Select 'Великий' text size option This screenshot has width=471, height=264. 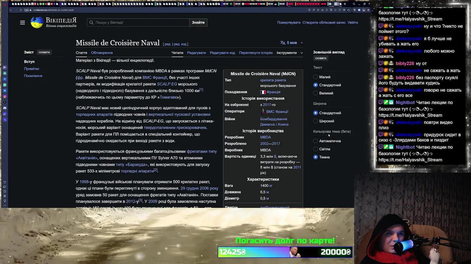[x=315, y=93]
